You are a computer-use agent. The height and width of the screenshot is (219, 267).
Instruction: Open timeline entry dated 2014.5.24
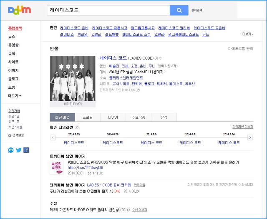tap(229, 143)
